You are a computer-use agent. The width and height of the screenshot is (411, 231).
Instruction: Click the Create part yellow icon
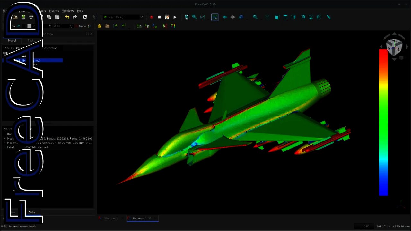pyautogui.click(x=100, y=26)
